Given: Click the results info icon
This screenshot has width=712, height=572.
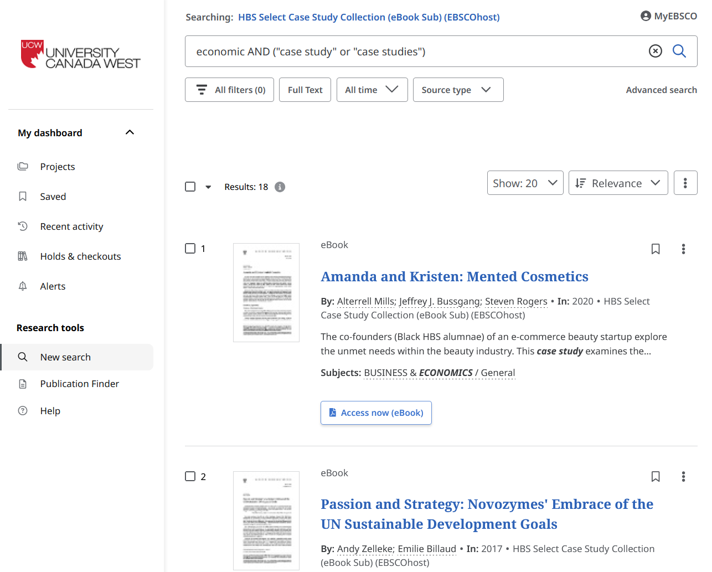Looking at the screenshot, I should [x=280, y=187].
